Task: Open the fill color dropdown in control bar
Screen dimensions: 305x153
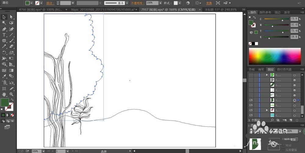Action: pos(31,3)
